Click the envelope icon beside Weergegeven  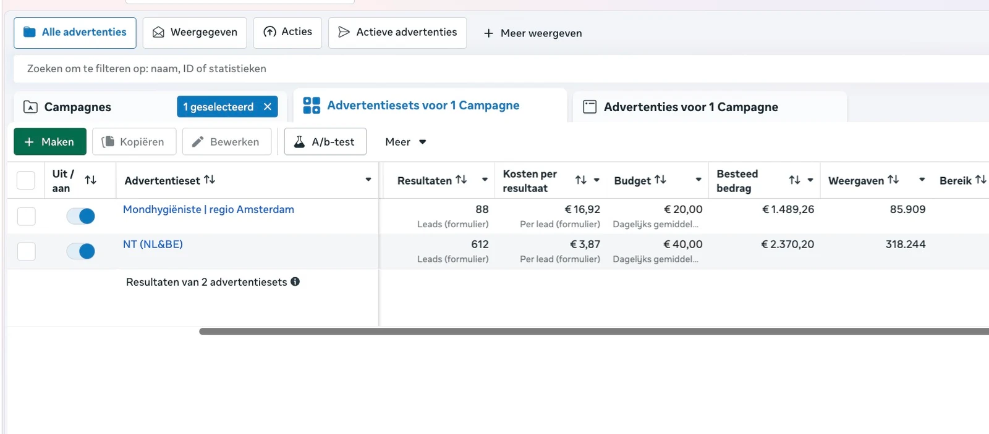pos(158,32)
